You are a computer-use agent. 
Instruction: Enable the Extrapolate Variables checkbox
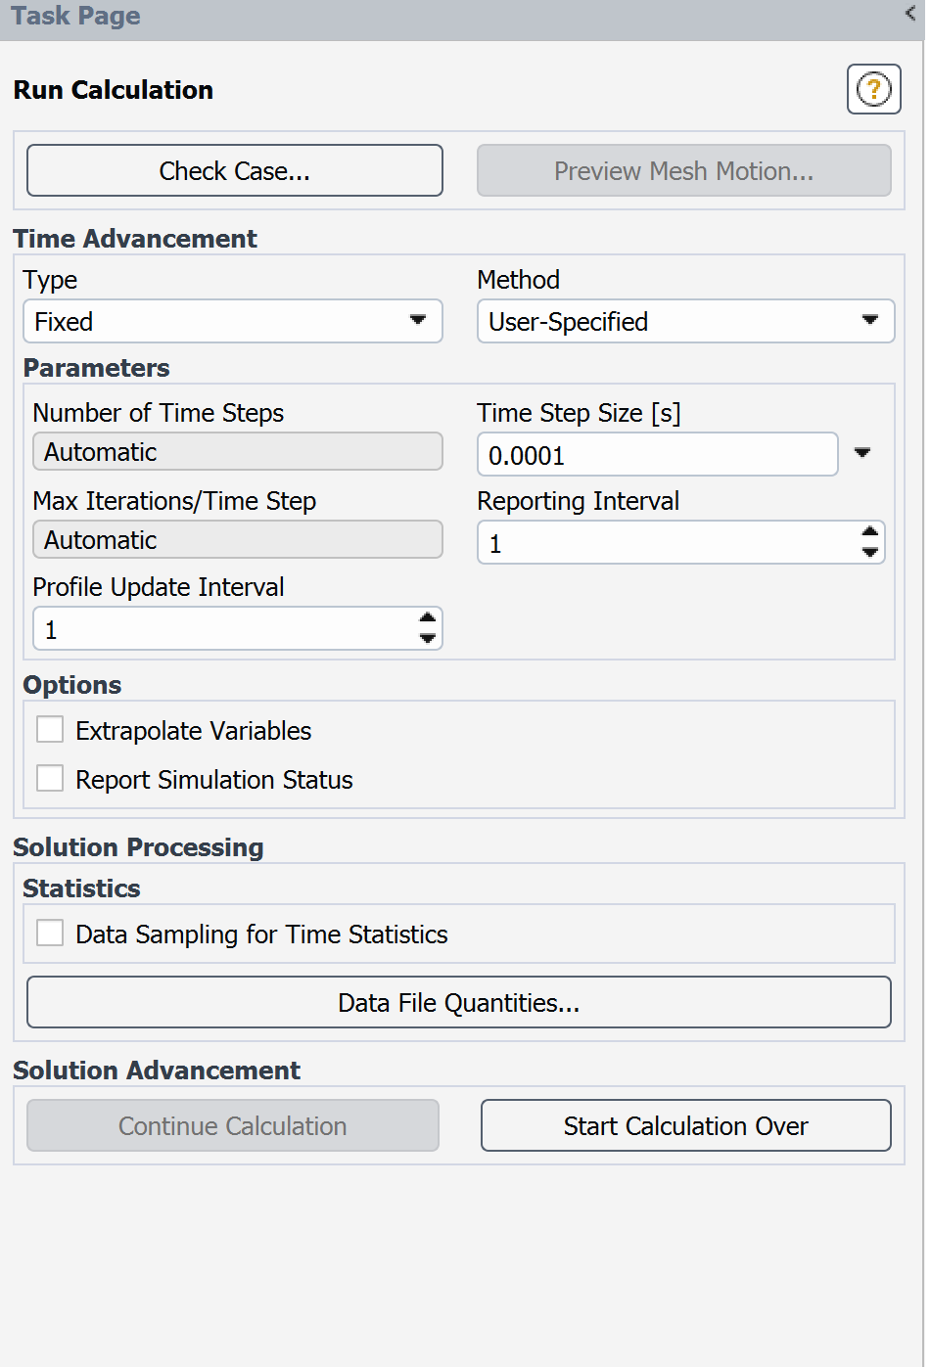pos(50,730)
